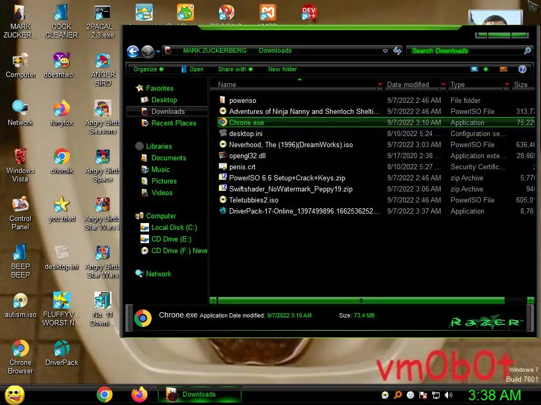Refresh the Downloads folder view
541x405 pixels.
(397, 51)
